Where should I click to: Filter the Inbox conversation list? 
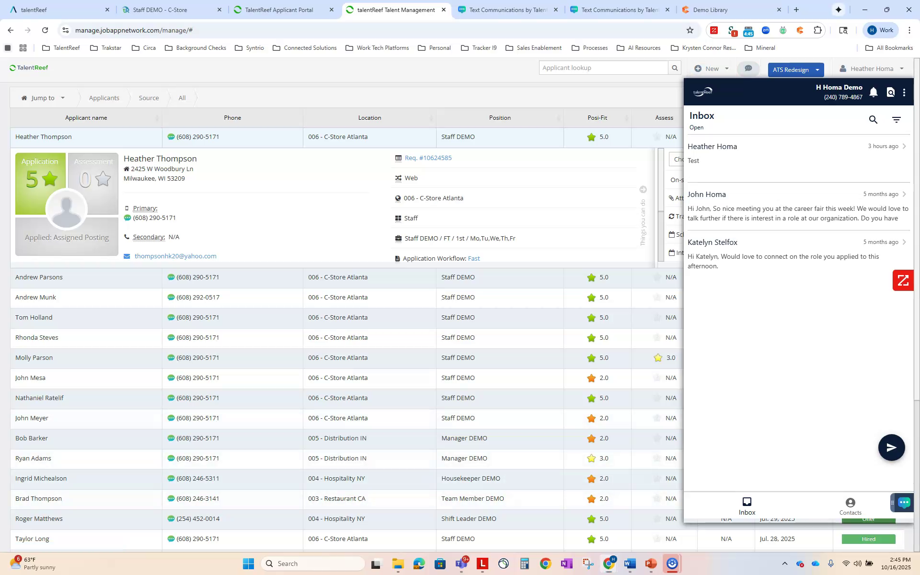tap(897, 119)
